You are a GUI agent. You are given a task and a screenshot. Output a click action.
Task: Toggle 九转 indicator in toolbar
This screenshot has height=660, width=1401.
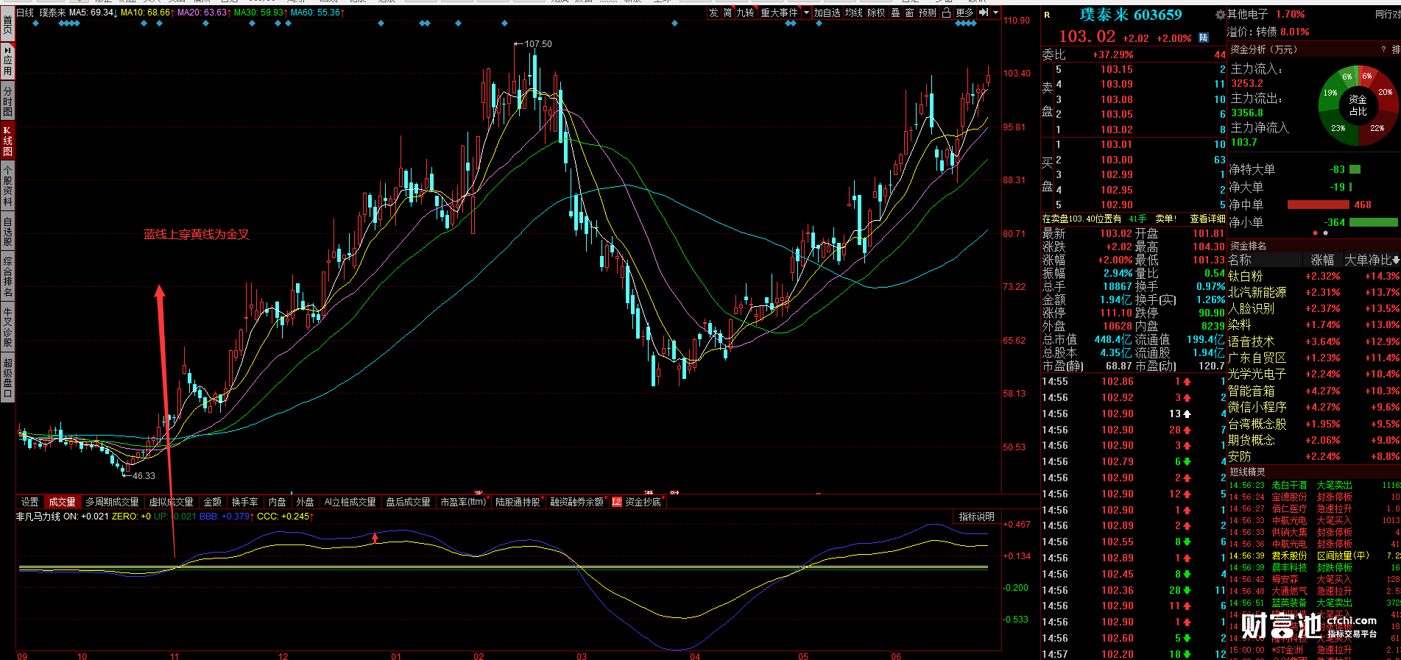pyautogui.click(x=746, y=13)
